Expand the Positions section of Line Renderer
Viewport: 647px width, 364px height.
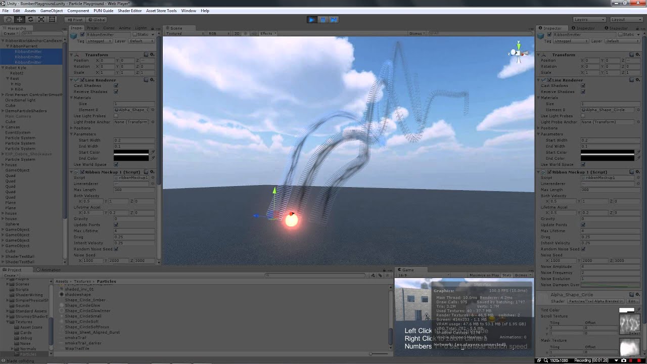point(73,128)
